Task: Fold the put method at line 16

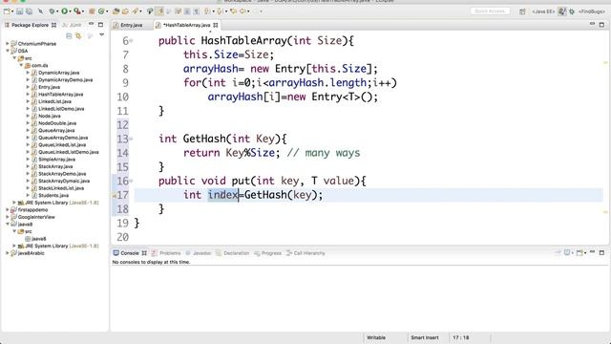Action: click(132, 181)
